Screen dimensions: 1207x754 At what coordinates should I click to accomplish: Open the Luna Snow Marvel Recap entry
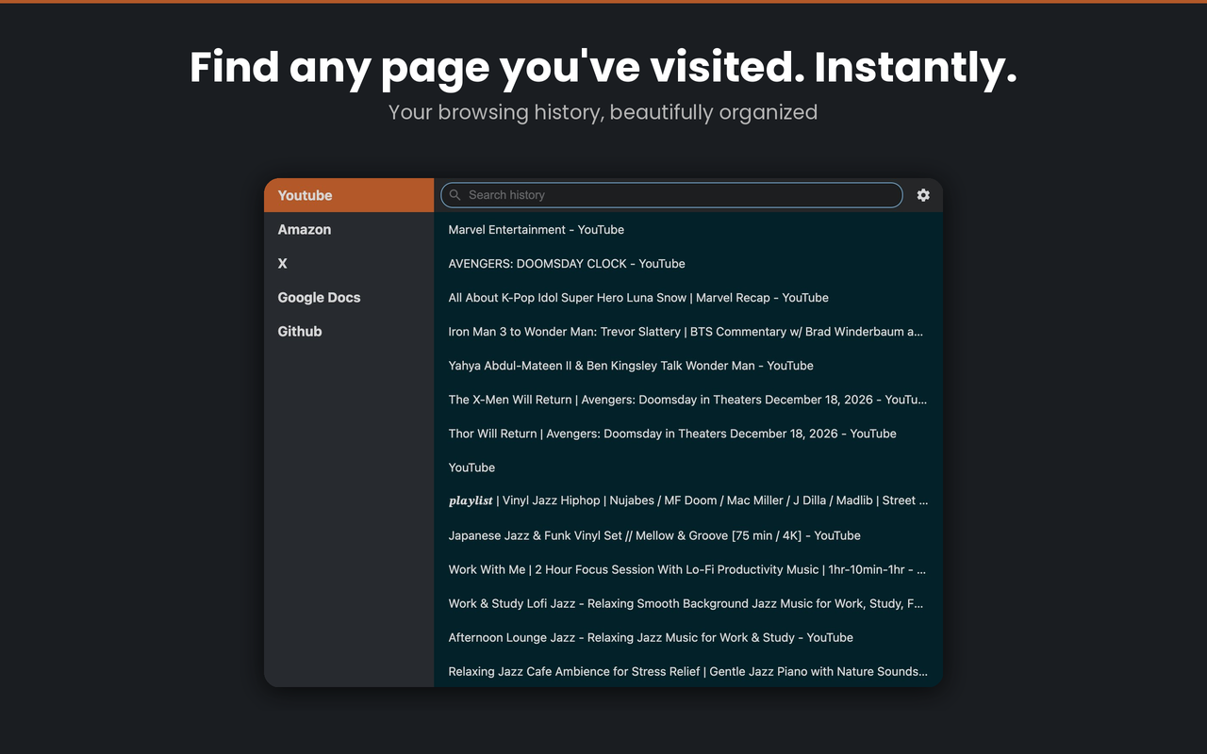[688, 297]
